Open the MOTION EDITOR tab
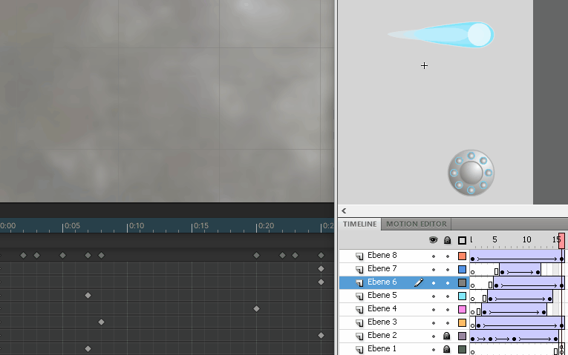 click(x=417, y=224)
